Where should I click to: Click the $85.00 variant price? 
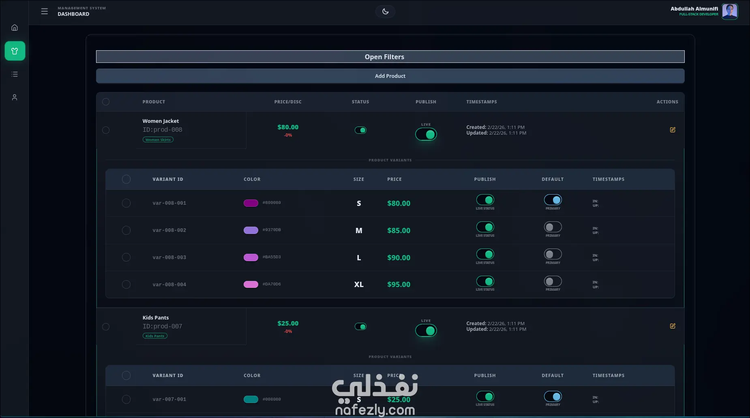(399, 231)
